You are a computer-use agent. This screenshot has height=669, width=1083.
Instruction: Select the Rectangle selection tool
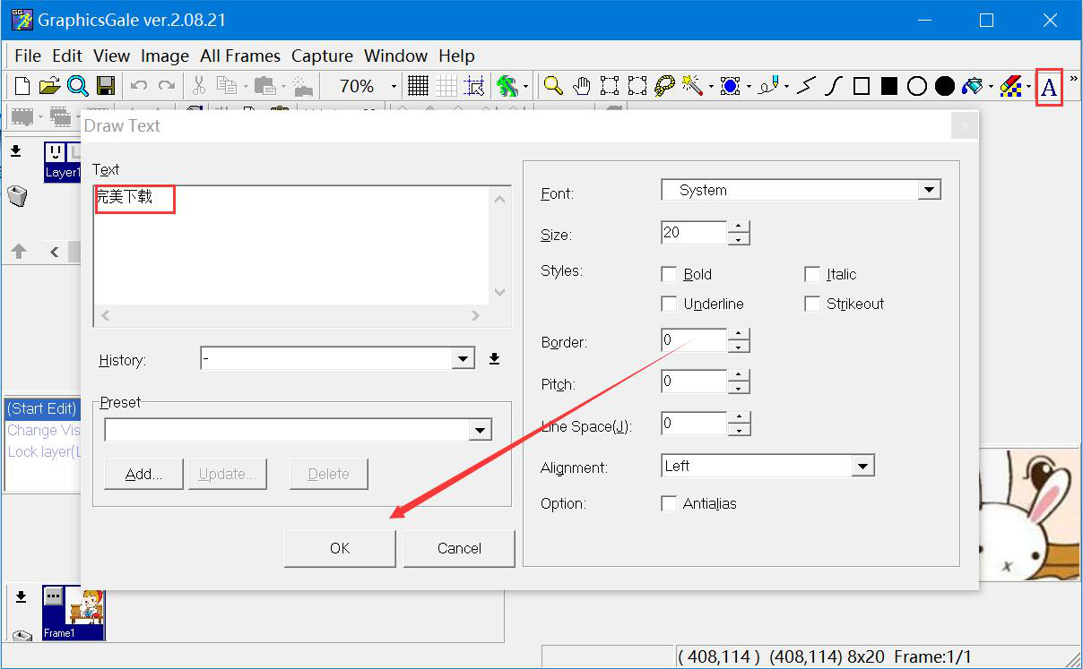click(610, 86)
